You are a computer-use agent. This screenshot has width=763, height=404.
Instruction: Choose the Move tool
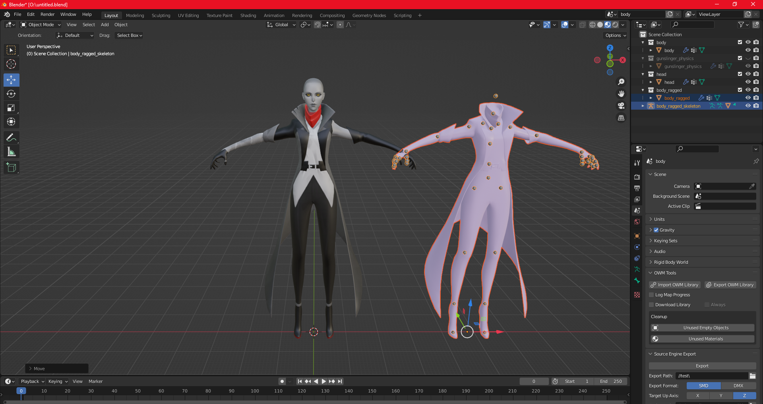coord(11,80)
